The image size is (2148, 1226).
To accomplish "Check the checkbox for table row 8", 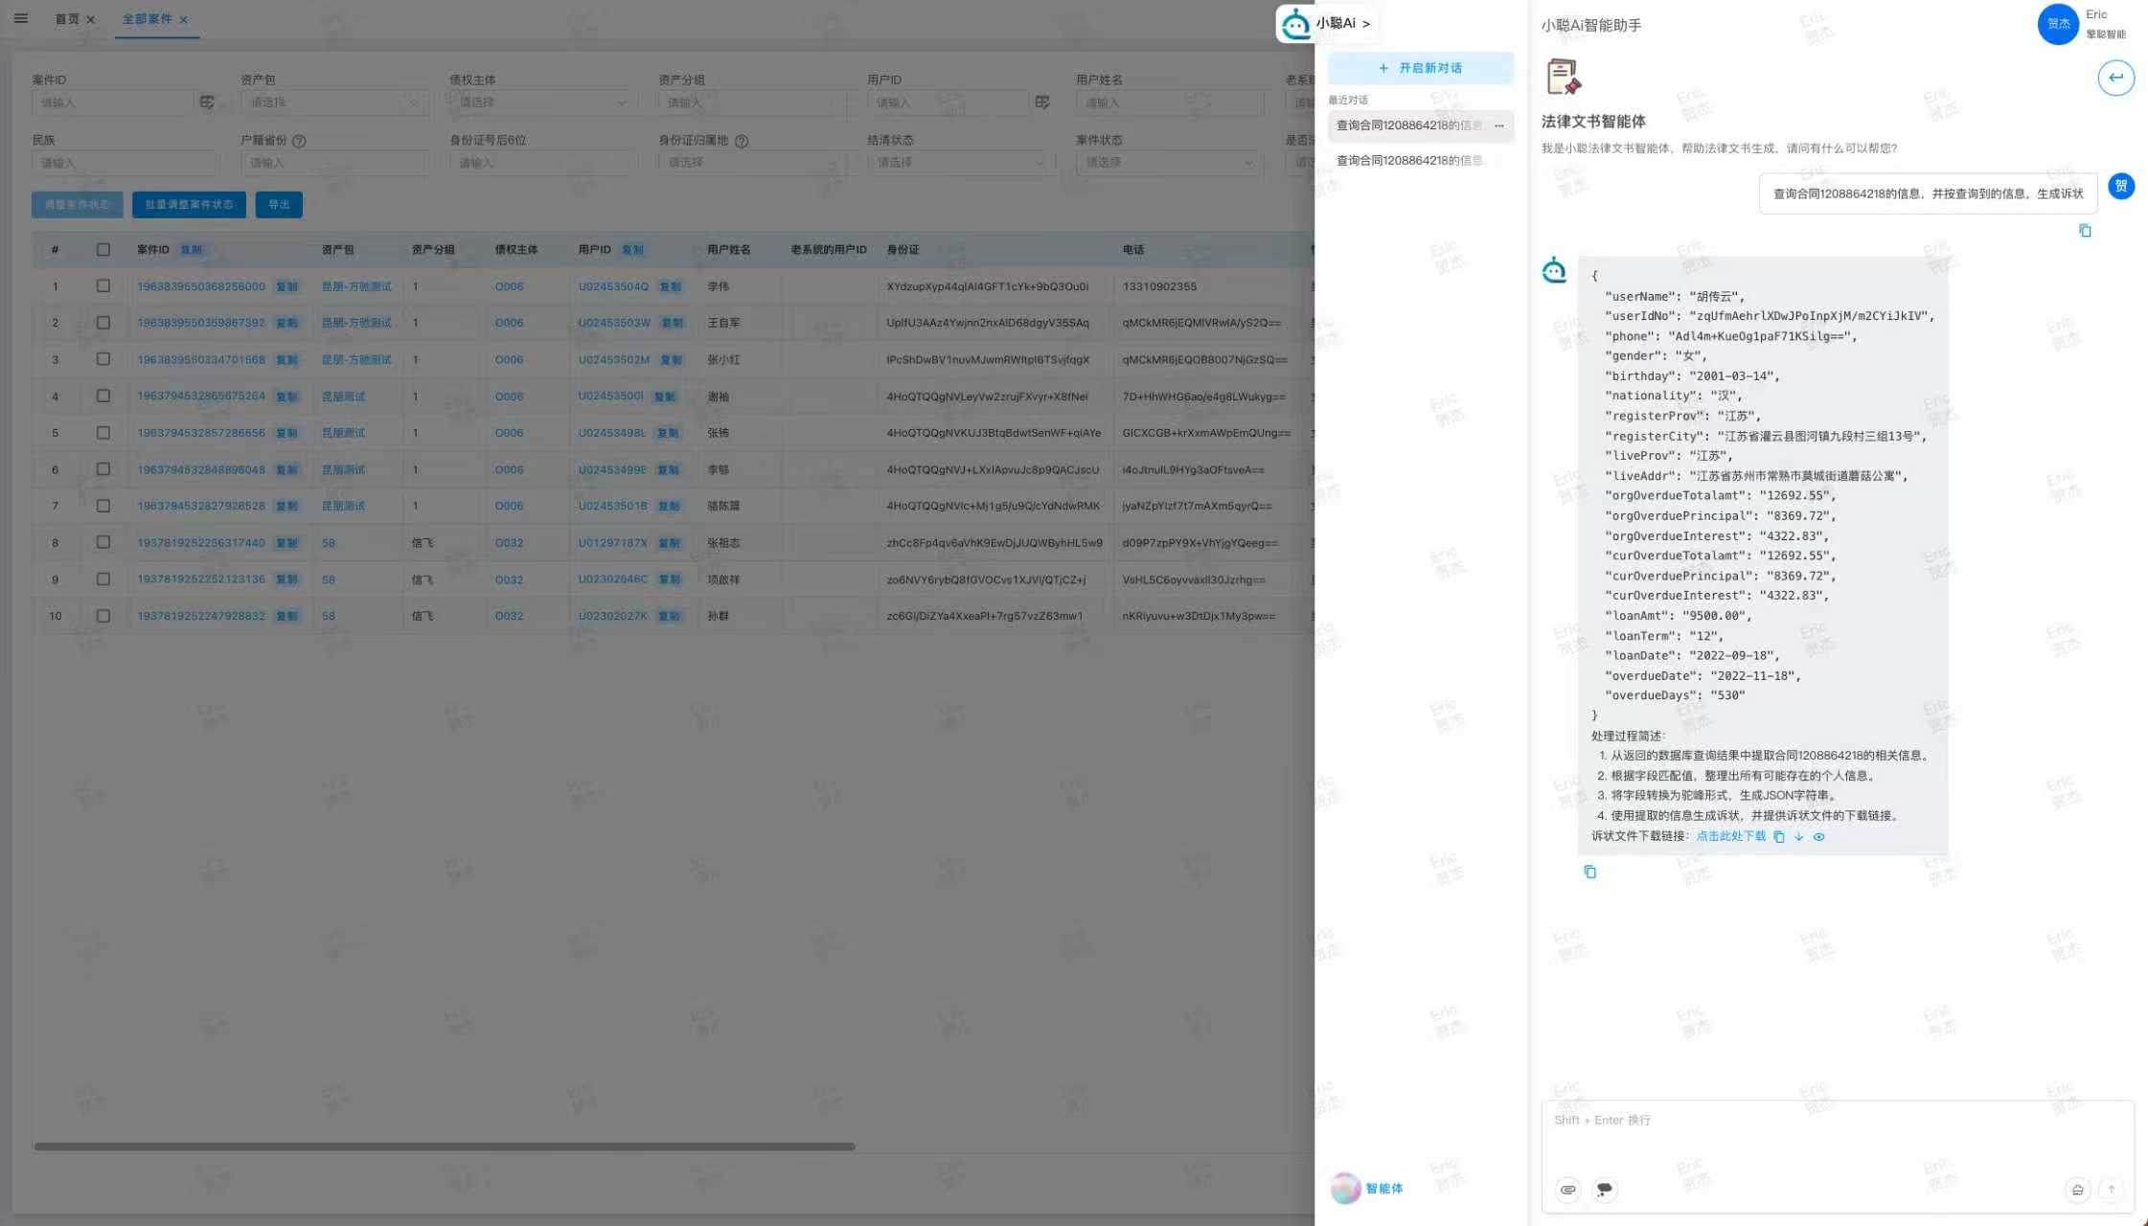I will pyautogui.click(x=103, y=543).
